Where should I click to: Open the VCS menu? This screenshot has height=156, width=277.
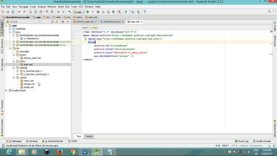[x=81, y=6]
